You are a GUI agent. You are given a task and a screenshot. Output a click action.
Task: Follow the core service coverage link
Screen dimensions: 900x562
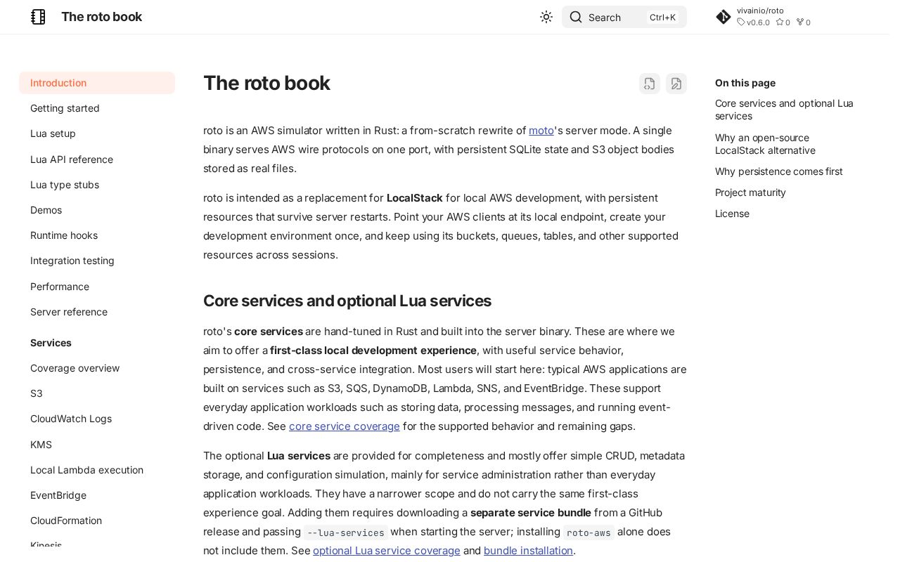tap(345, 426)
